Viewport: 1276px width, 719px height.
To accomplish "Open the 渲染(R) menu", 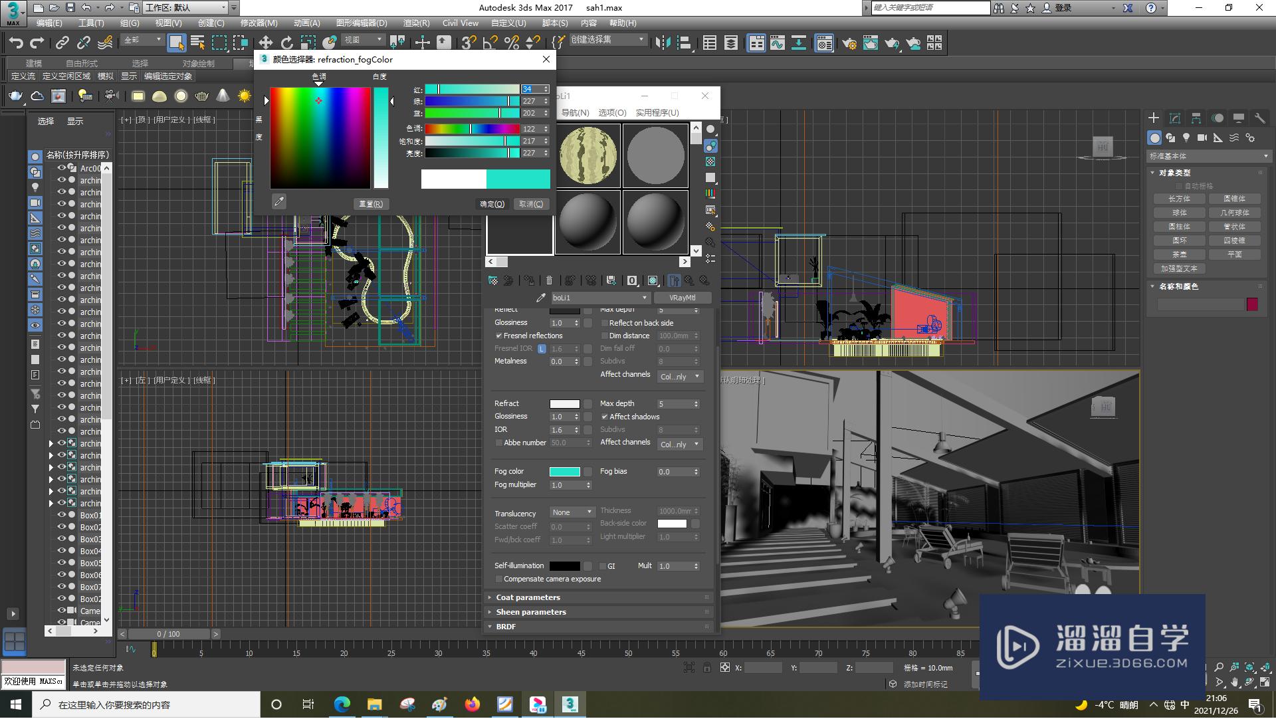I will click(x=416, y=23).
